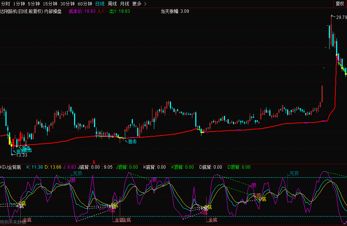
Task: Expand the 更多 periods menu
Action: coord(139,4)
